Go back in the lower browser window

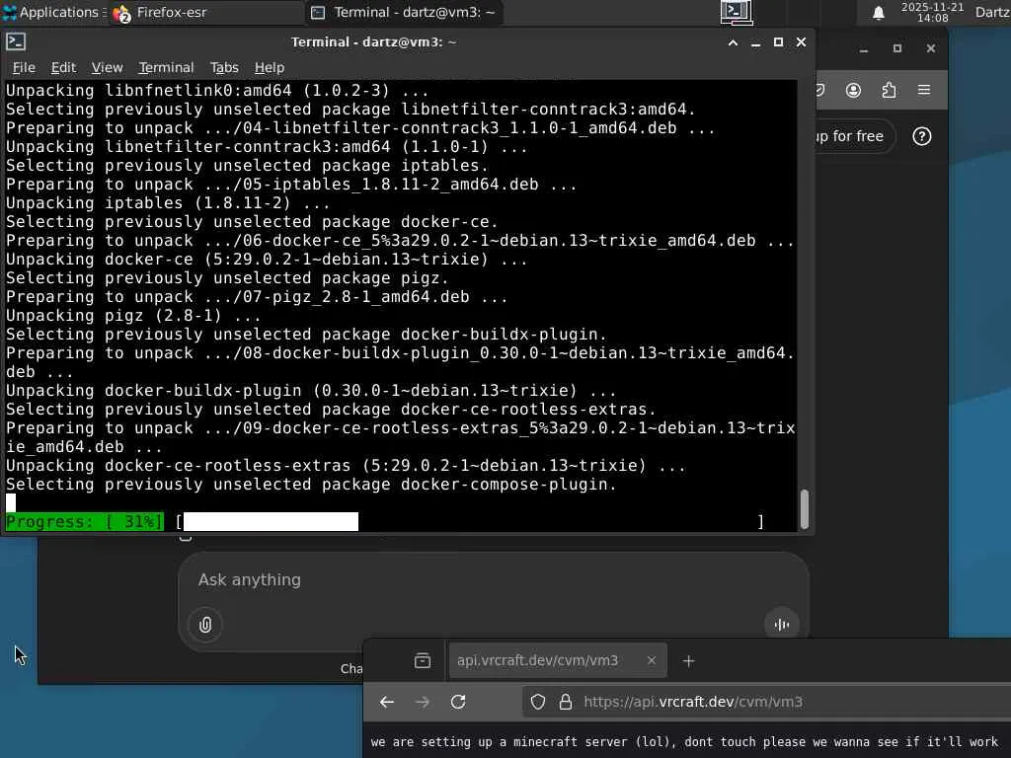point(387,702)
